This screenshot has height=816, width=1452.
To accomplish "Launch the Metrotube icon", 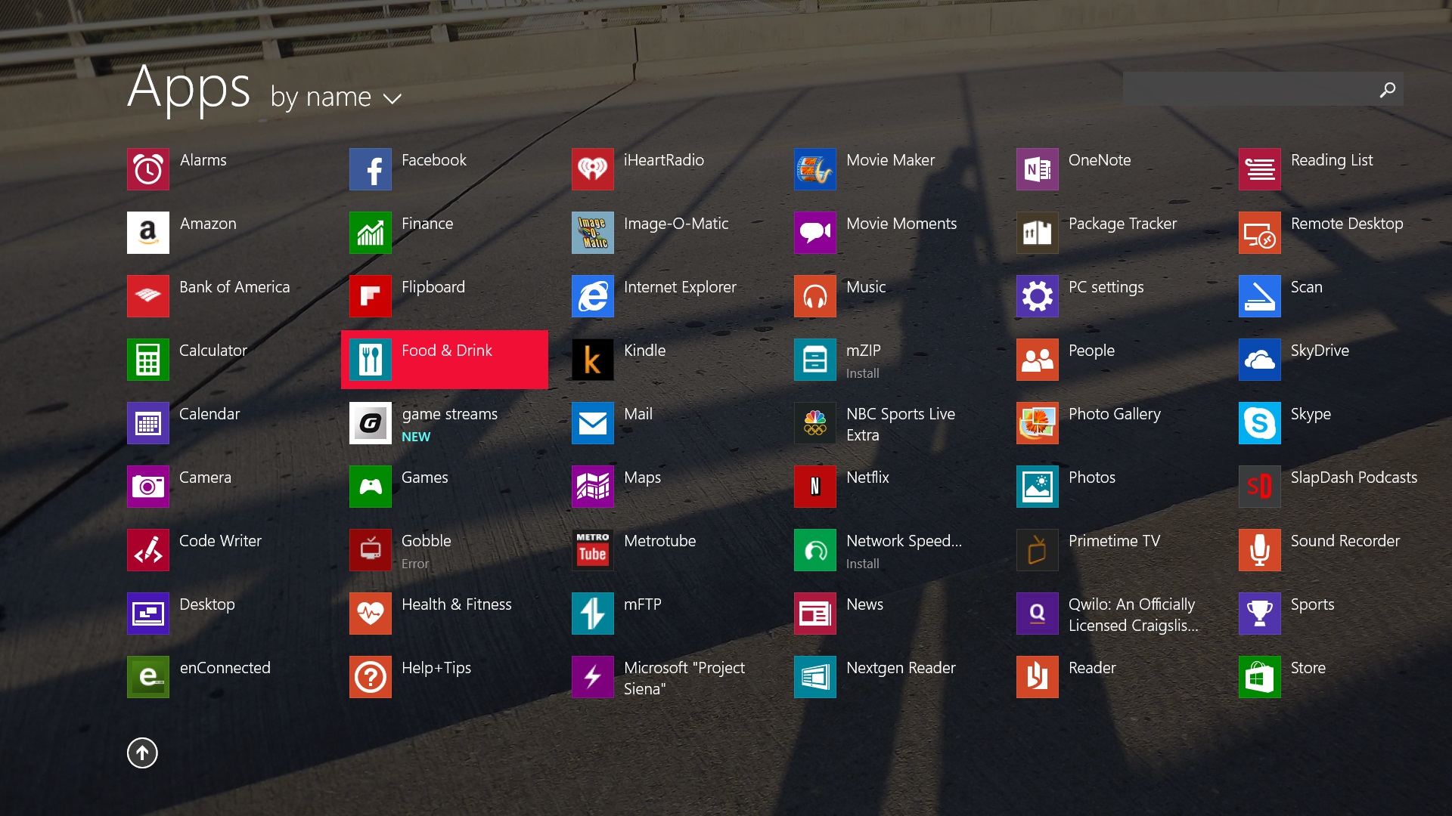I will click(x=593, y=550).
